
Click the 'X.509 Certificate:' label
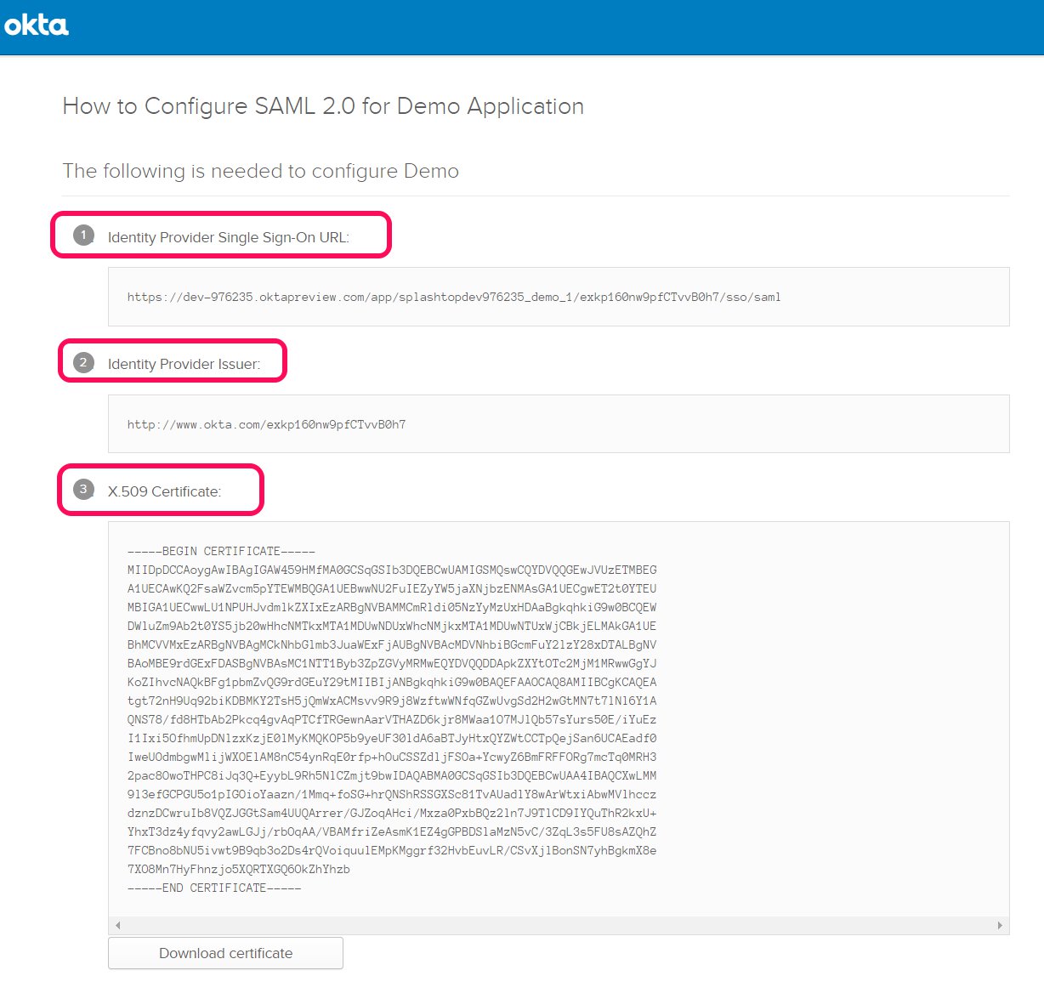click(x=164, y=491)
